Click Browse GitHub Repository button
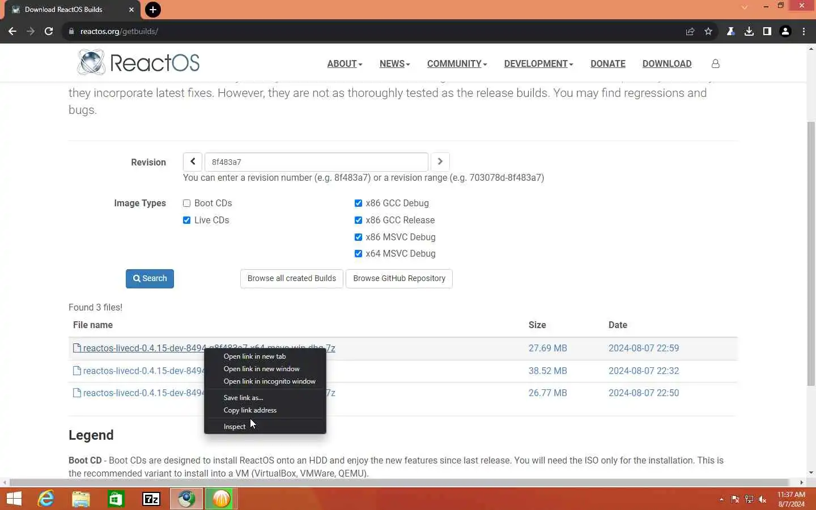 [399, 278]
